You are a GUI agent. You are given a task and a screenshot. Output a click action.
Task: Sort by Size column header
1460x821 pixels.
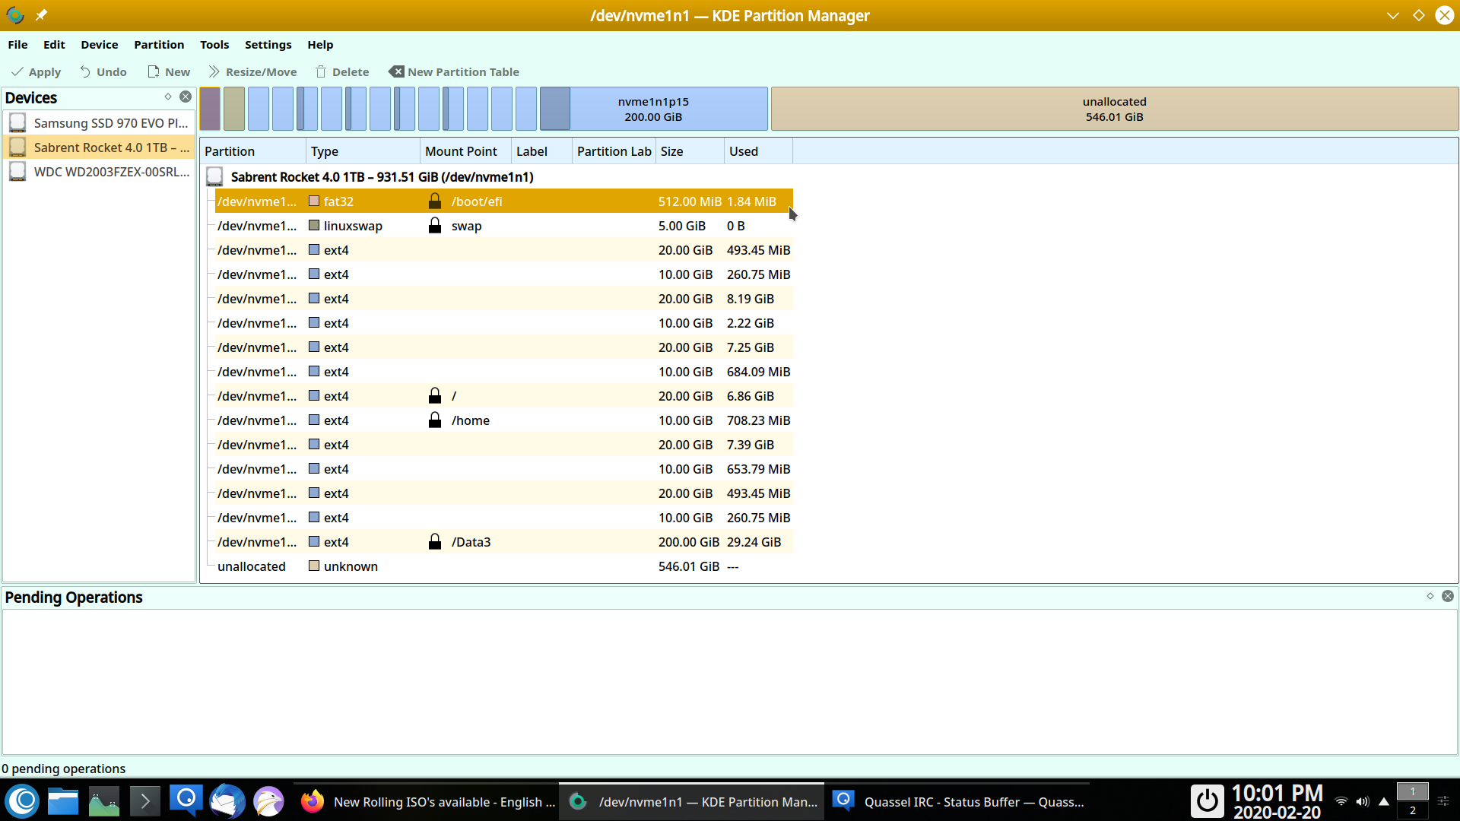click(690, 151)
